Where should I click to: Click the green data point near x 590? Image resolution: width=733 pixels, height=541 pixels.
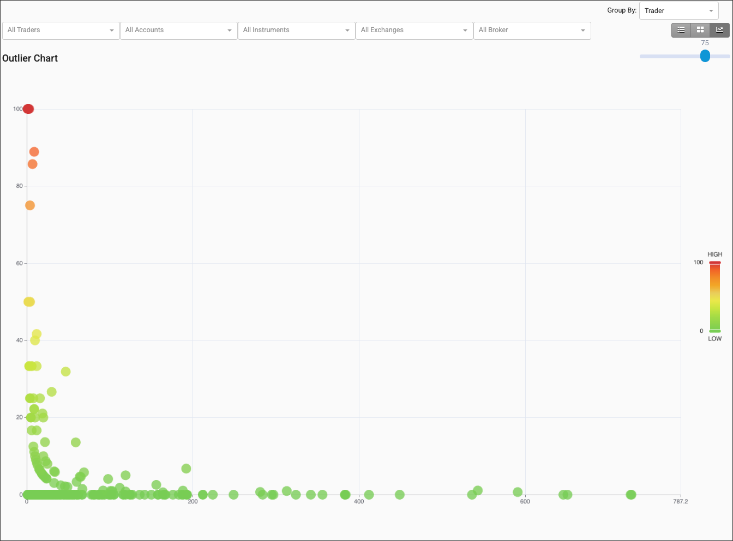pos(518,492)
